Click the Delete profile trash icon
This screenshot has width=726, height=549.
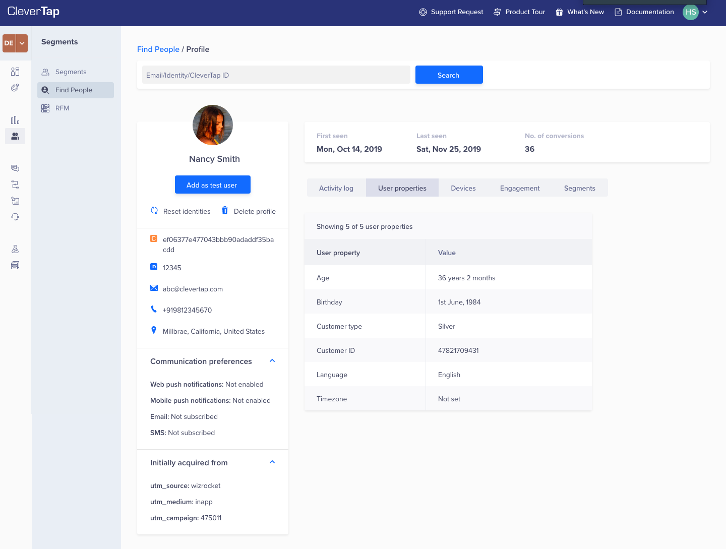(x=225, y=211)
